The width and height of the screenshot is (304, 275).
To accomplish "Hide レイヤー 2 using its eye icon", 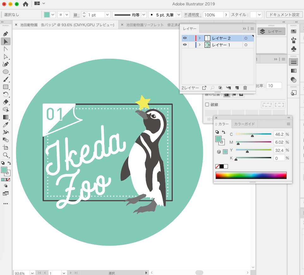I will (185, 38).
